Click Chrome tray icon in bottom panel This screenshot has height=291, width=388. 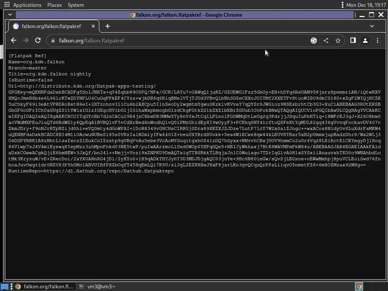pos(359,286)
